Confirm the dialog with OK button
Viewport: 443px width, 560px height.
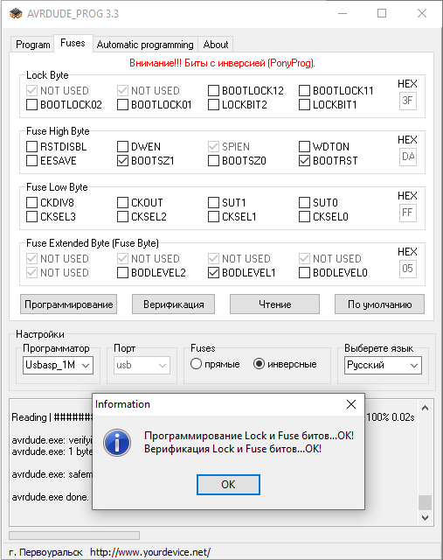tap(228, 485)
